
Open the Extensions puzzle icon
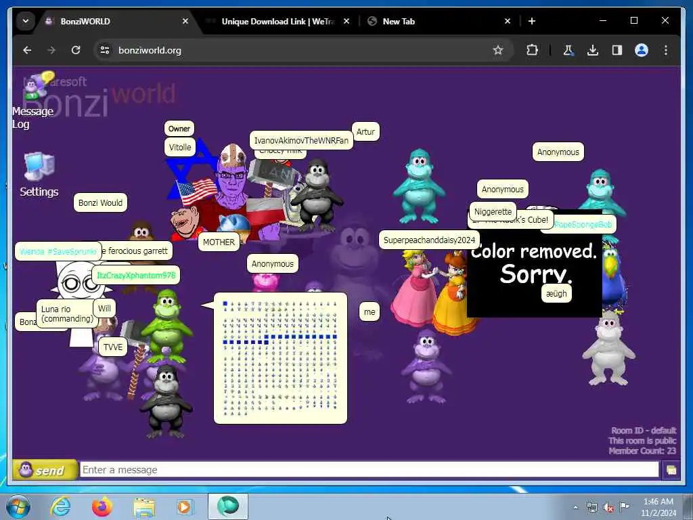click(532, 50)
